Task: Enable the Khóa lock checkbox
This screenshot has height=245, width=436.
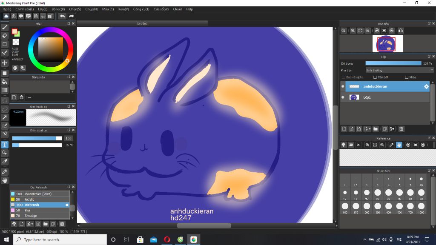Action: coord(407,77)
